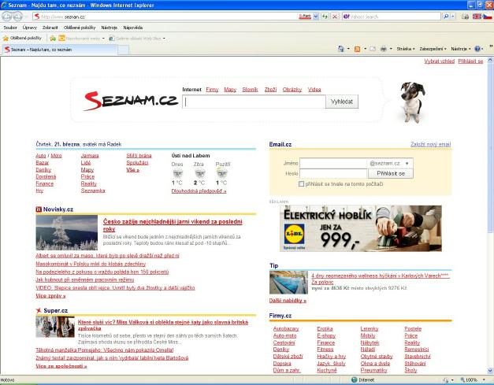Screen dimensions: 494x385
Task: Open the Print icon dropdown arrow
Action: (x=391, y=49)
